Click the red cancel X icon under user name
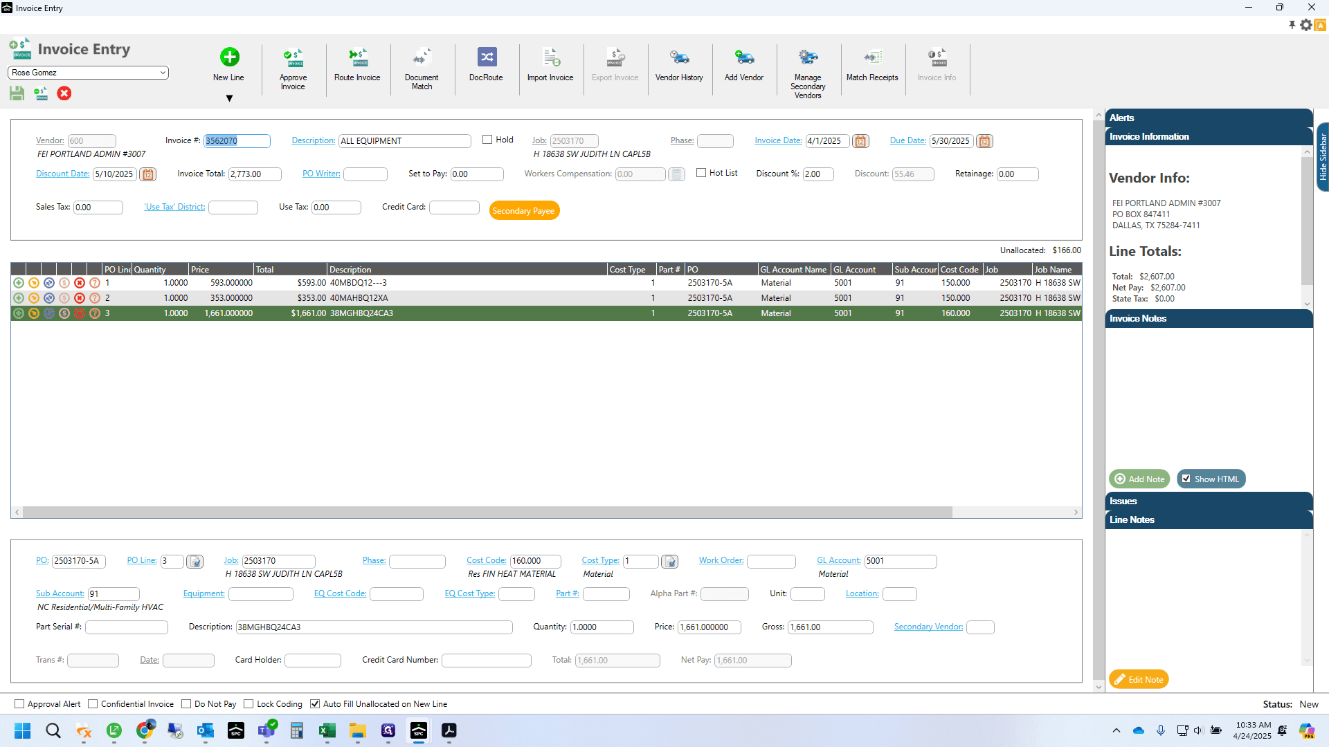Image resolution: width=1329 pixels, height=747 pixels. [x=64, y=93]
